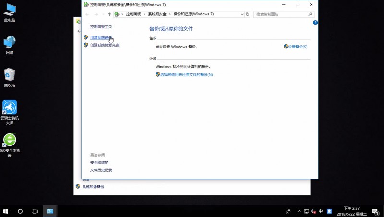Click the 备份或还原你的文件 heading

click(171, 29)
